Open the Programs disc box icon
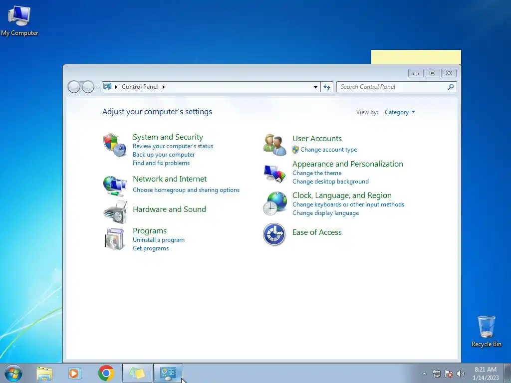This screenshot has height=383, width=511. (x=114, y=239)
